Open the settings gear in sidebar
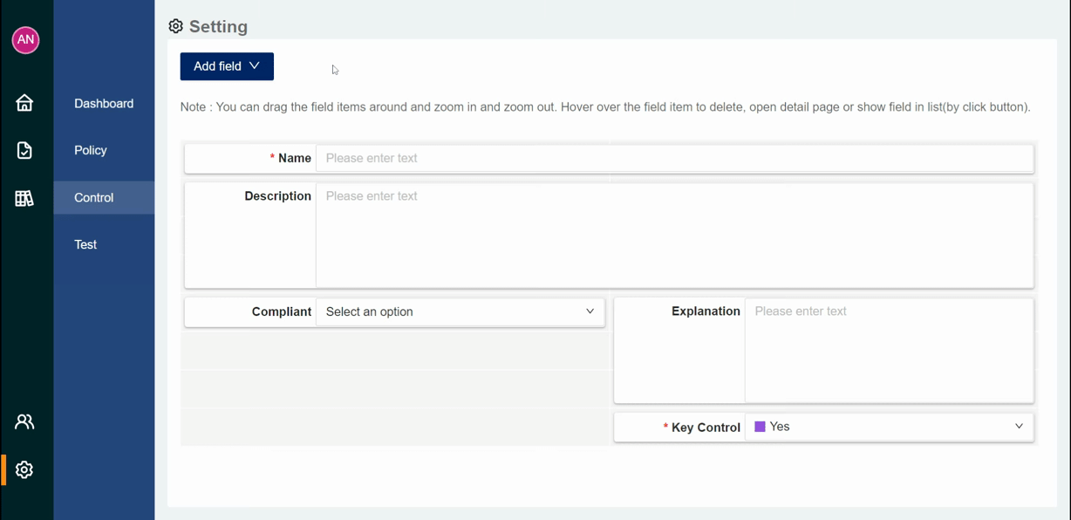The width and height of the screenshot is (1071, 520). (x=24, y=469)
